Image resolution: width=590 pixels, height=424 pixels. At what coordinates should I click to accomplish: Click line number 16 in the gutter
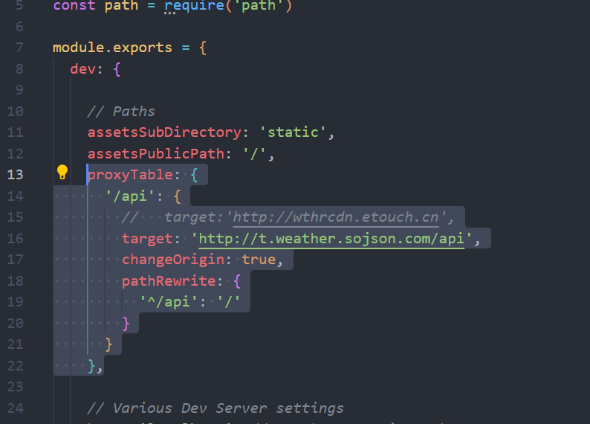coord(16,239)
